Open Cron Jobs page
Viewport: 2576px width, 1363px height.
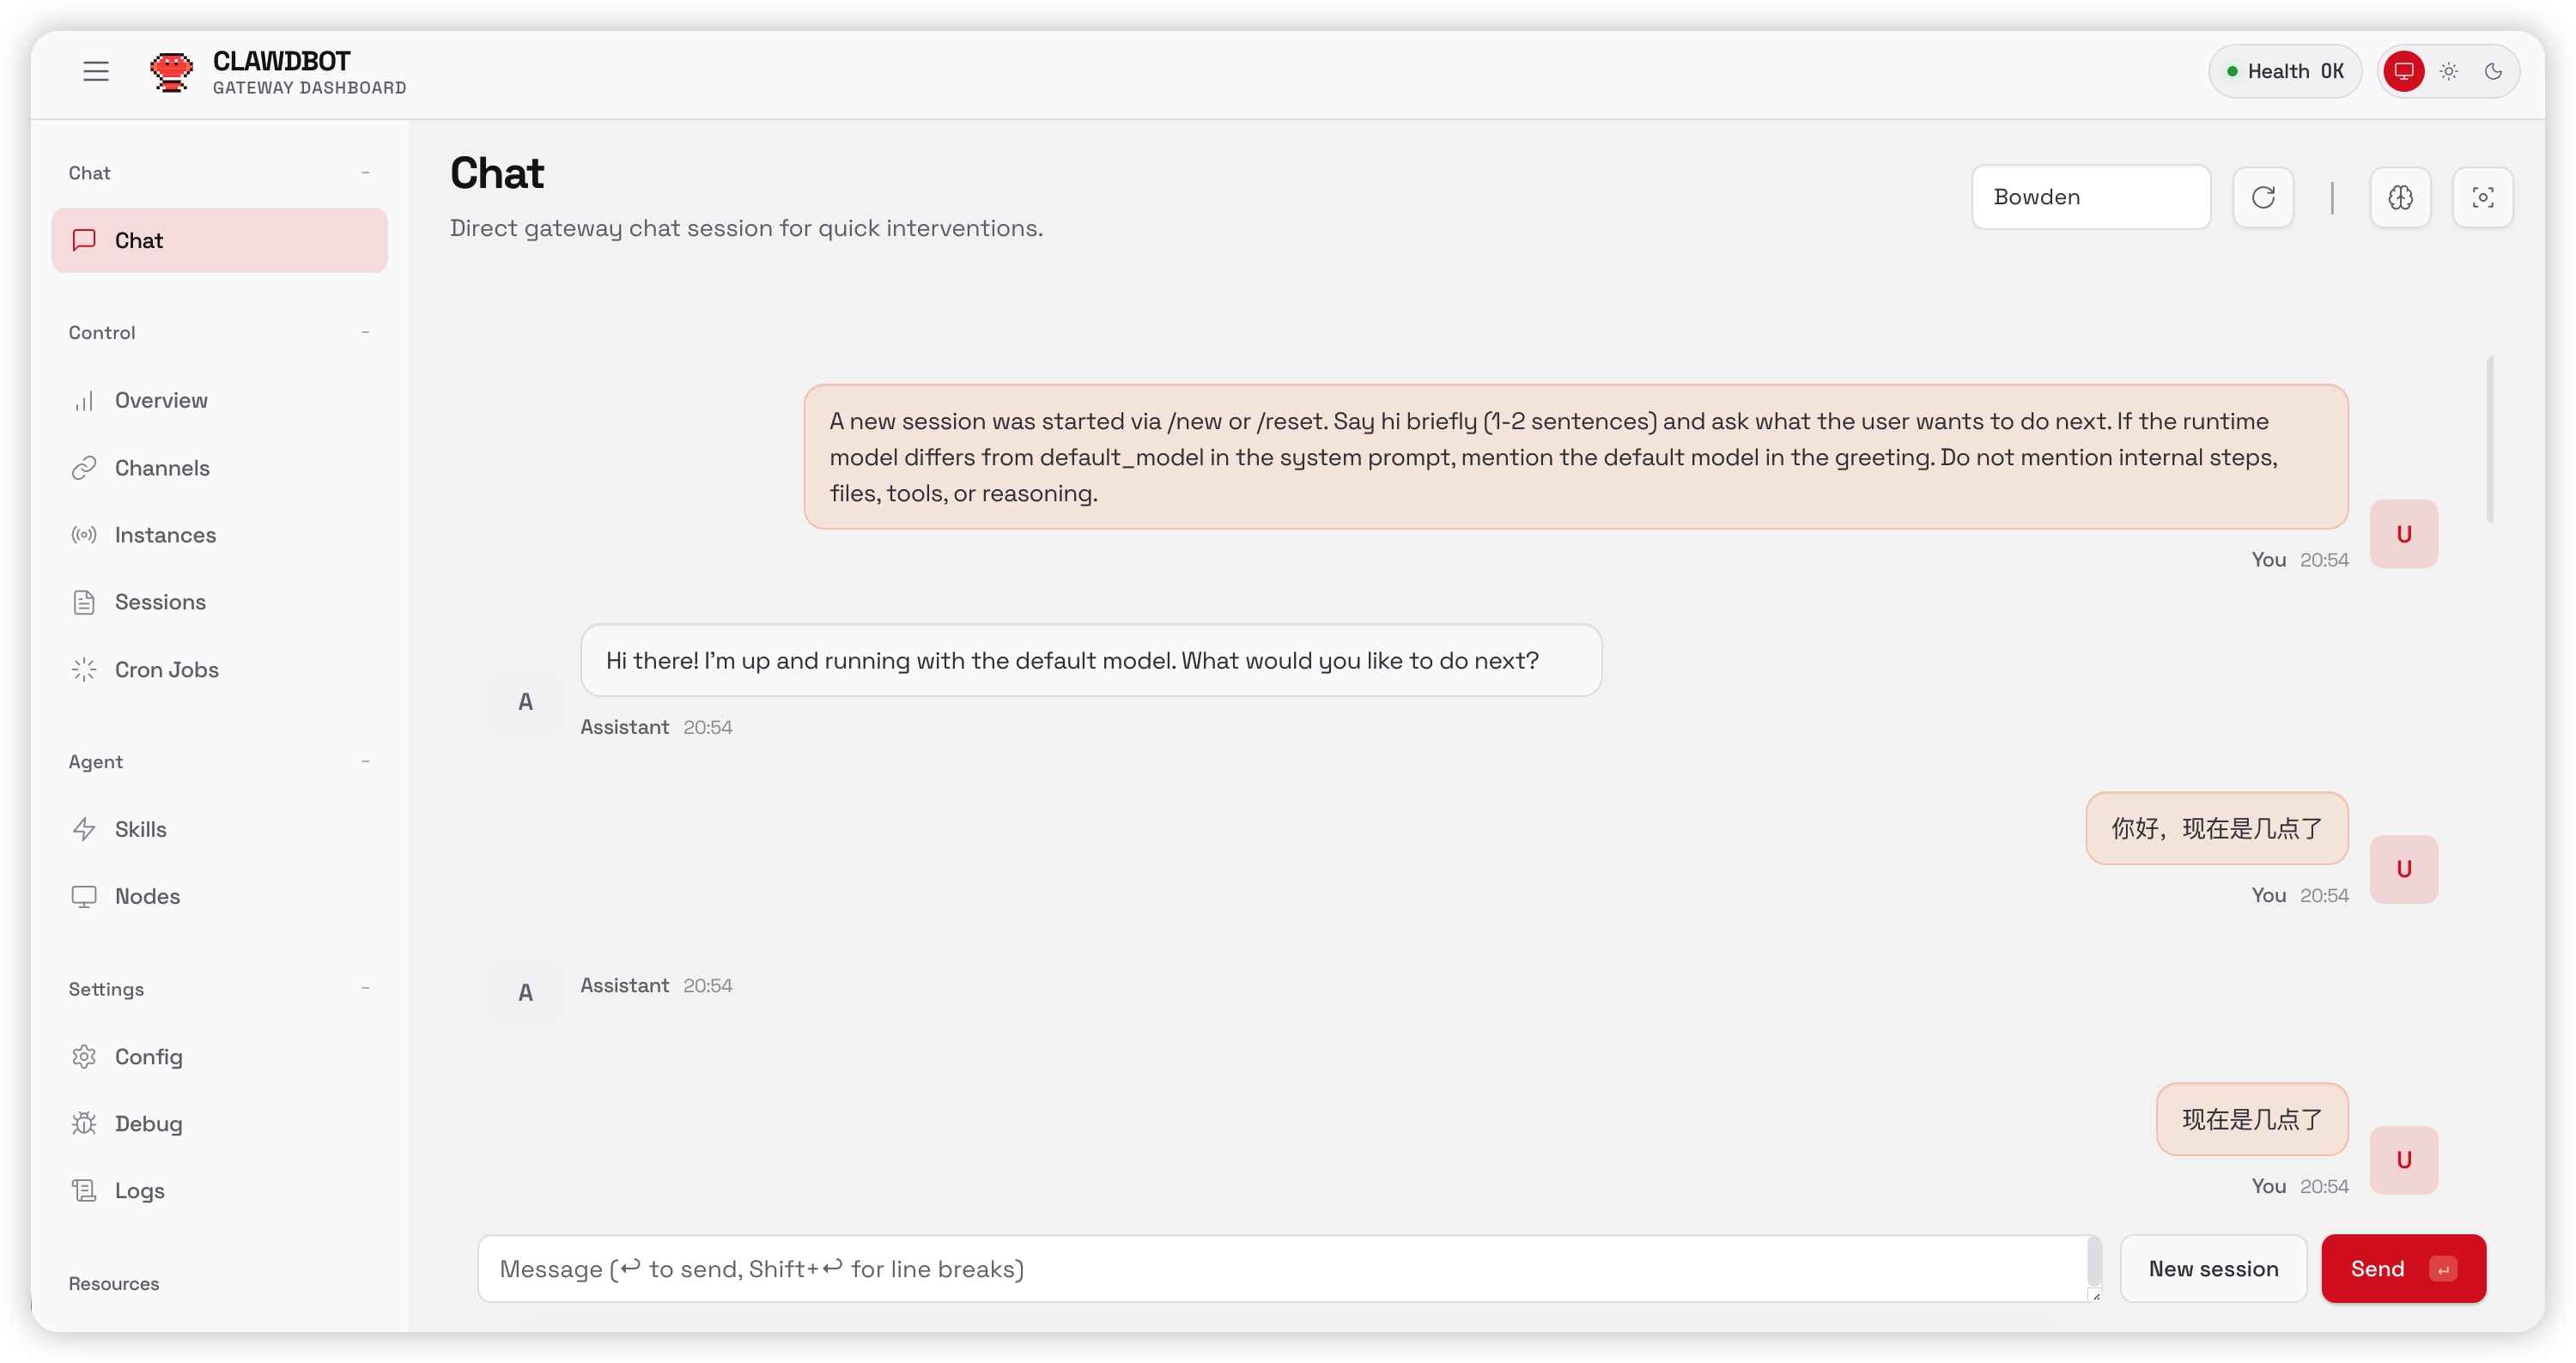click(x=166, y=669)
